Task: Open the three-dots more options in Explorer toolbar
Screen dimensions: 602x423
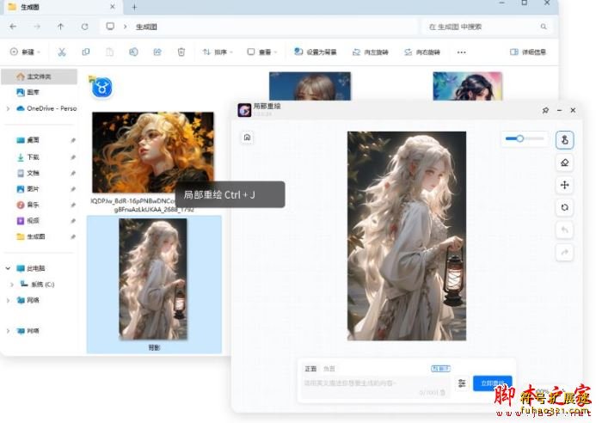Action: pyautogui.click(x=462, y=52)
